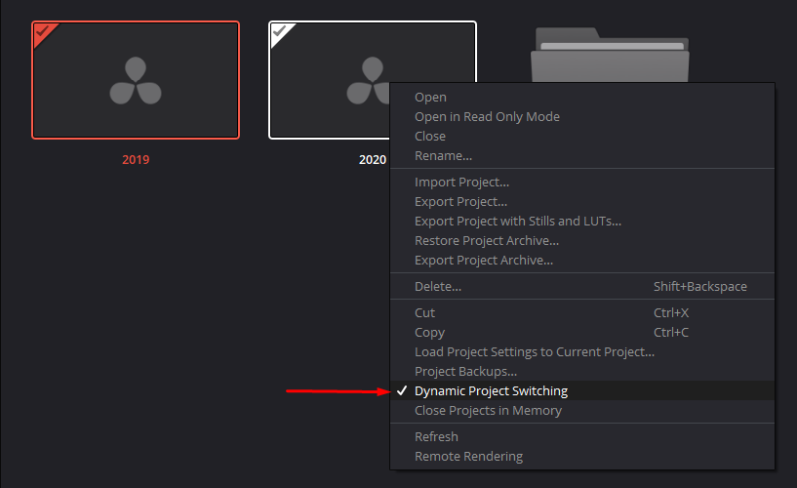Image resolution: width=797 pixels, height=488 pixels.
Task: Click the red checkmark badge on 2019 project
Action: (x=42, y=31)
